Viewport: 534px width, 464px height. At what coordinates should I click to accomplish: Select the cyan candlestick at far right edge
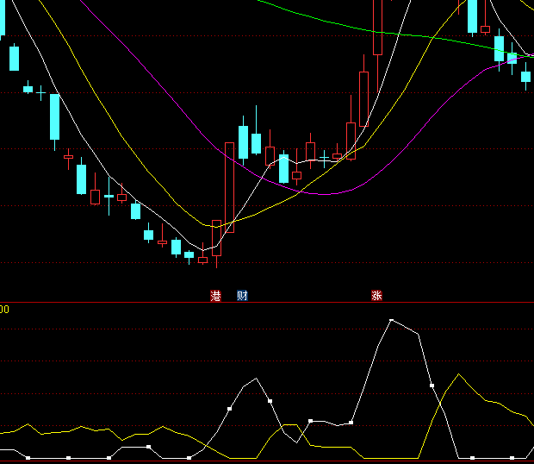[526, 76]
